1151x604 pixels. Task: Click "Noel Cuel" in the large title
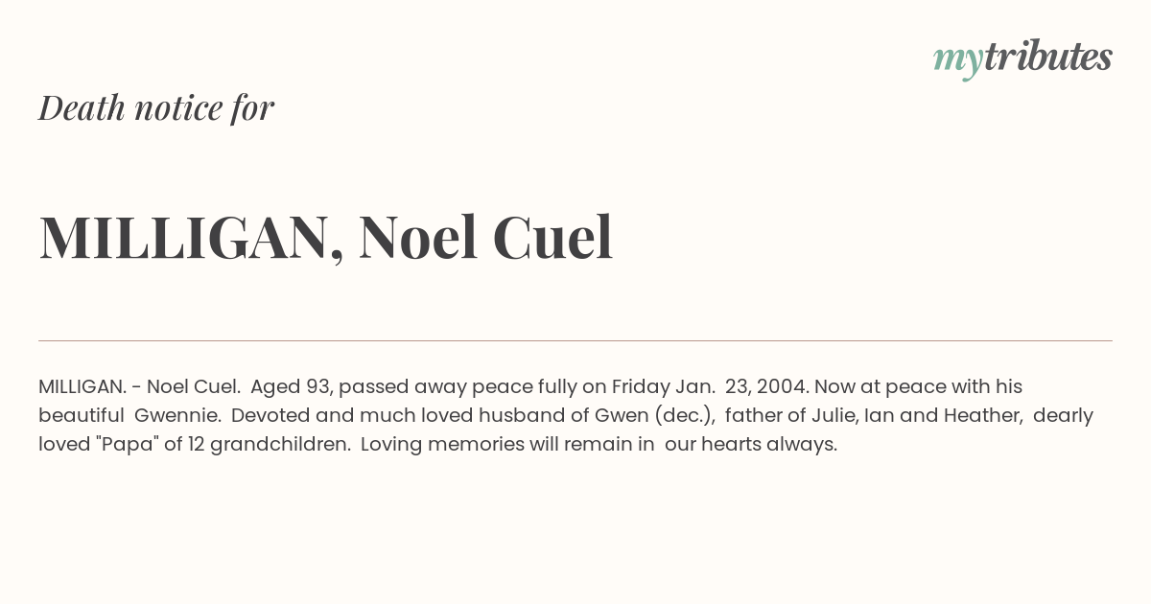485,236
